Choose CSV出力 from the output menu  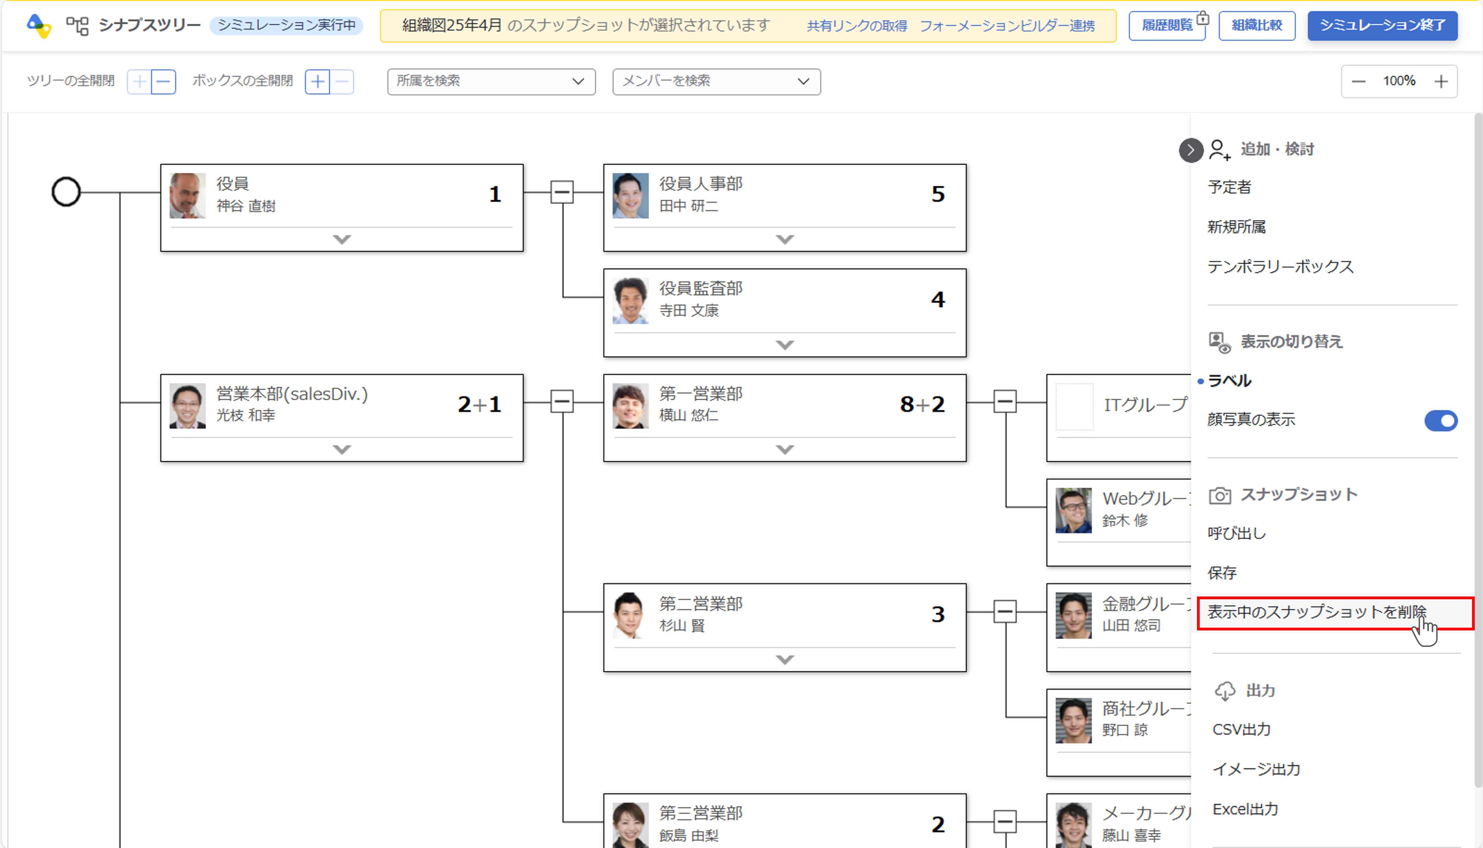(x=1241, y=729)
